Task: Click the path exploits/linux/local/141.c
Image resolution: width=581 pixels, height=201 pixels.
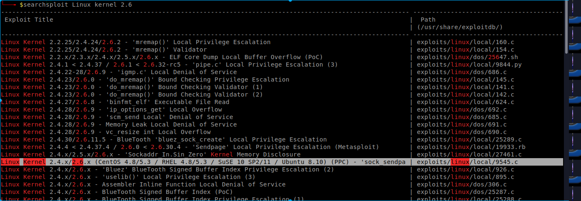Action: (x=466, y=87)
